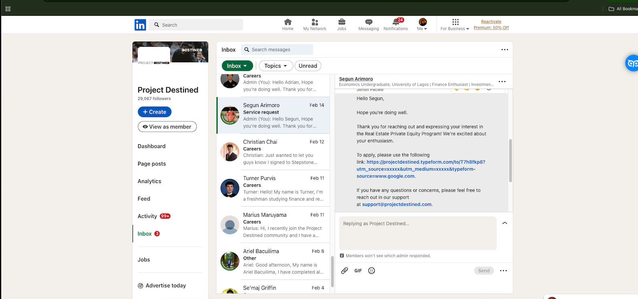Click the Replying as Project Destined message box

[x=418, y=233]
